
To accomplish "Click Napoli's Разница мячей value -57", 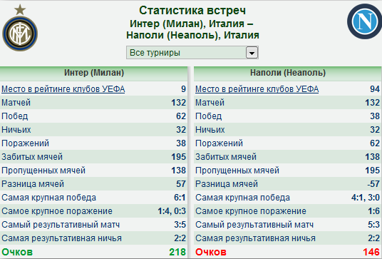I will (373, 184).
